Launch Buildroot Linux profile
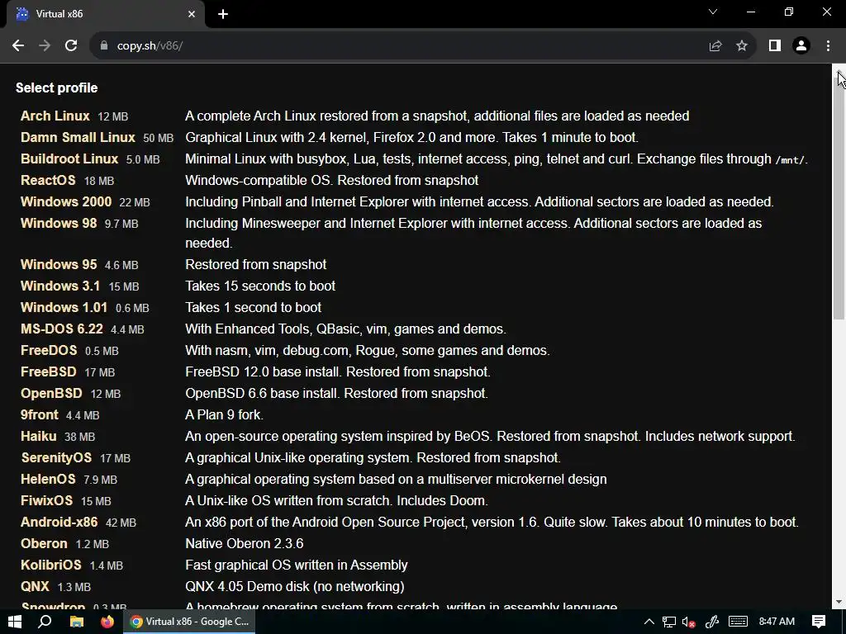This screenshot has height=634, width=846. [69, 159]
